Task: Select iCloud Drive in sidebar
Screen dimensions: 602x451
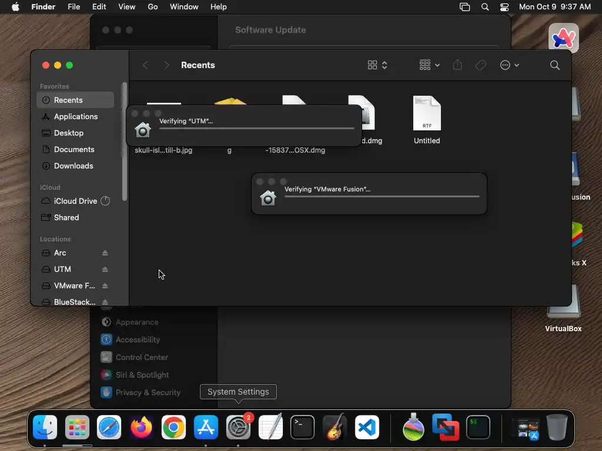Action: pyautogui.click(x=75, y=201)
